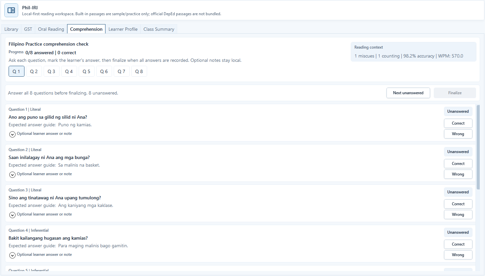This screenshot has height=276, width=485.
Task: Jump to question Q 1
Action: (17, 71)
